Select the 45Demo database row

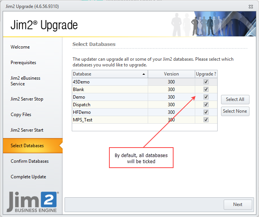coord(145,82)
